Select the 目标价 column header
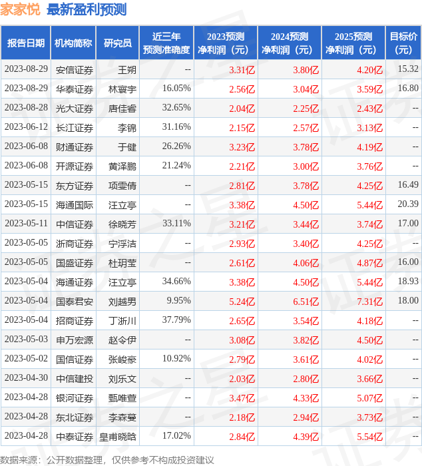Screen dimensions: 422x466 click(x=403, y=43)
